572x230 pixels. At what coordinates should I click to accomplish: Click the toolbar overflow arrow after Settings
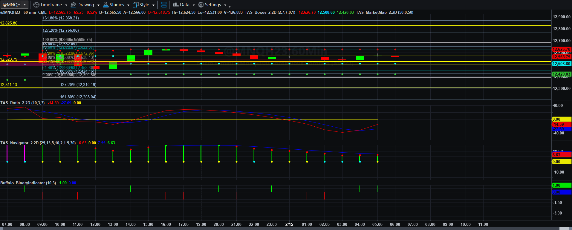[x=230, y=6]
